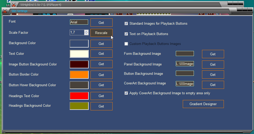Image resolution: width=254 pixels, height=134 pixels.
Task: Click the olive Headings Background Color swatch
Action: (x=79, y=106)
